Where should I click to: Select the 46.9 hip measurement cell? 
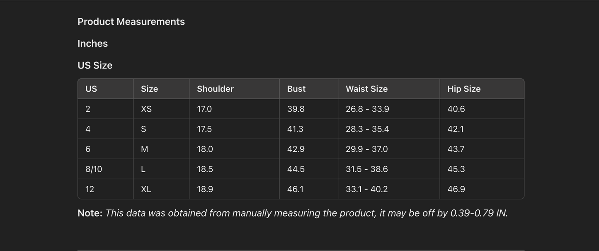(456, 189)
